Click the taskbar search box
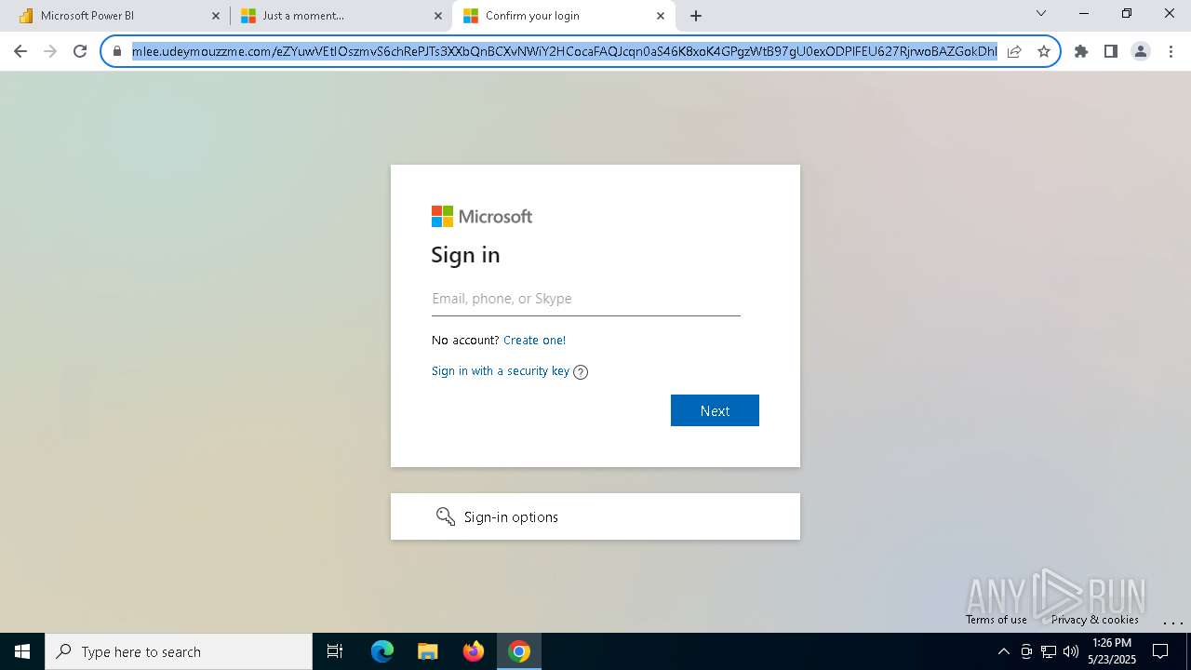This screenshot has height=670, width=1191. tap(179, 651)
